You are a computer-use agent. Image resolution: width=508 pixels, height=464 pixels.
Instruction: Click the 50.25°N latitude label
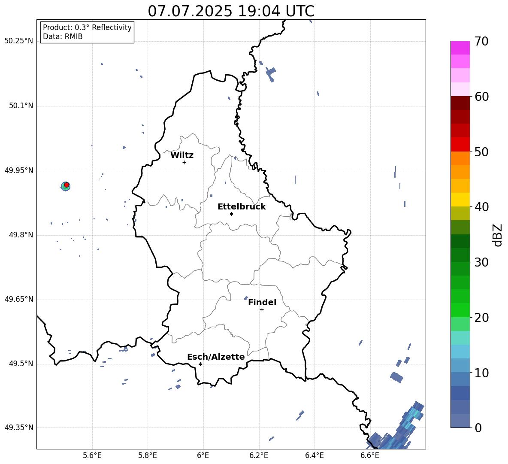tap(19, 41)
